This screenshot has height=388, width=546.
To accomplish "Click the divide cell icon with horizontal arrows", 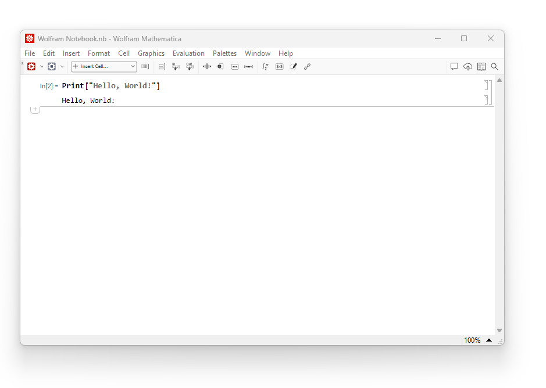I will 207,66.
